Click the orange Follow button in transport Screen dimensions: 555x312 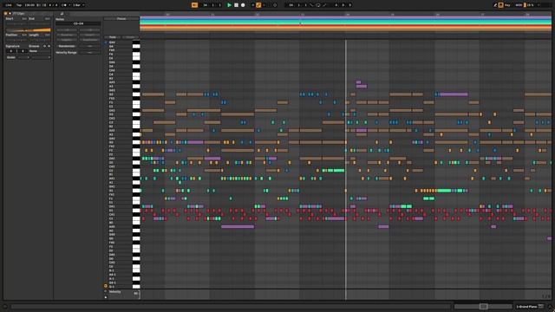point(194,5)
